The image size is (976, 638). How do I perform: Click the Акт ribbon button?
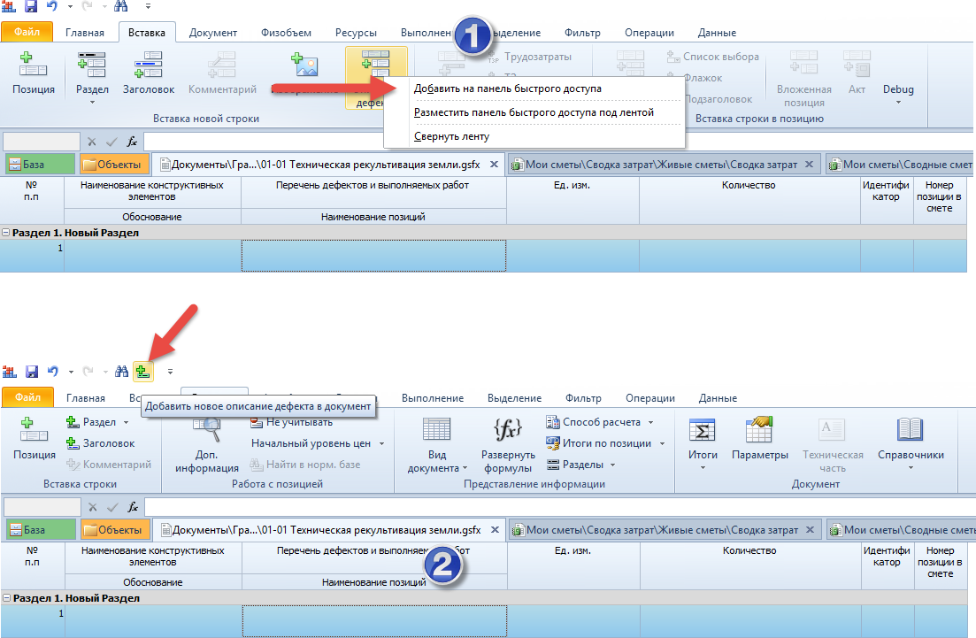click(x=857, y=73)
